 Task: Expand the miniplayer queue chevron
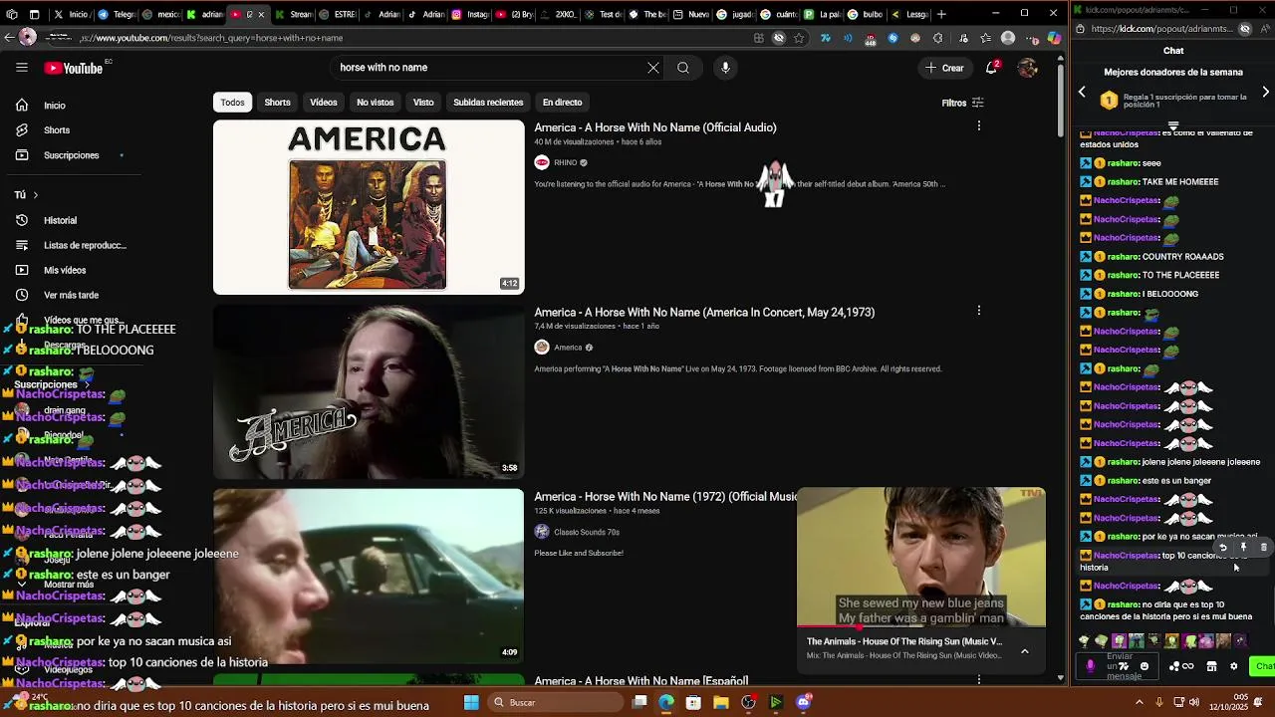tap(1024, 650)
